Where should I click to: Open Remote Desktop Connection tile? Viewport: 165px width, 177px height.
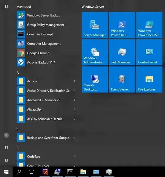click(x=95, y=79)
